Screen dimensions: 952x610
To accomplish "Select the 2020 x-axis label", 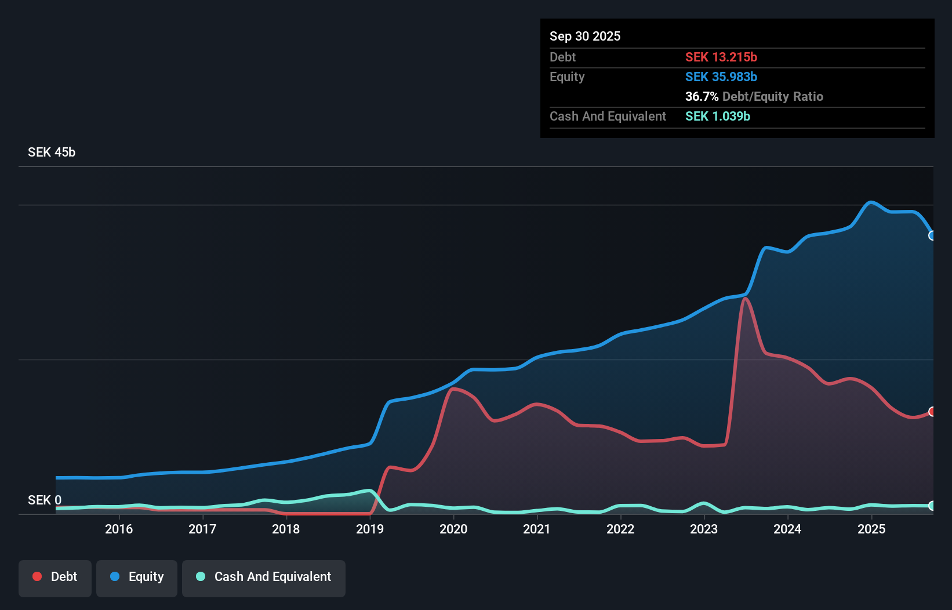I will click(453, 529).
